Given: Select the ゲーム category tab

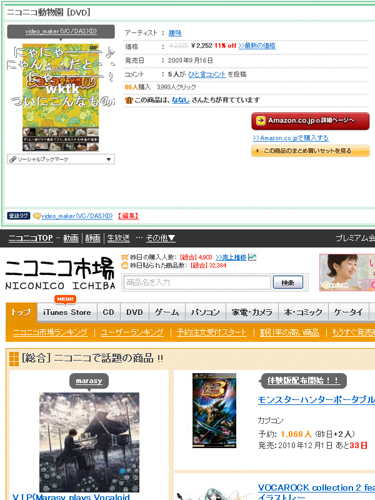Looking at the screenshot, I should (167, 312).
